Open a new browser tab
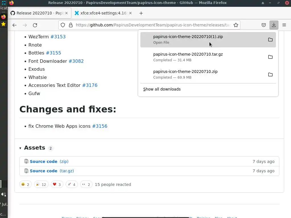The width and height of the screenshot is (291, 218). 141,13
